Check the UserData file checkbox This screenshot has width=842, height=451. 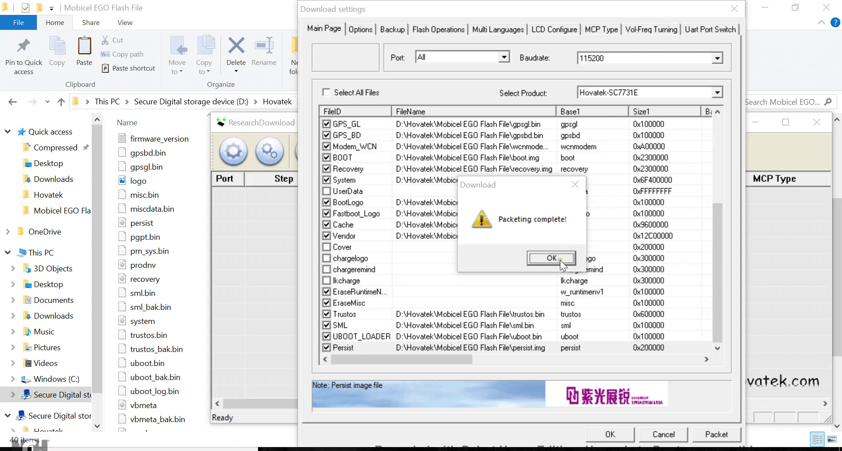click(x=326, y=191)
